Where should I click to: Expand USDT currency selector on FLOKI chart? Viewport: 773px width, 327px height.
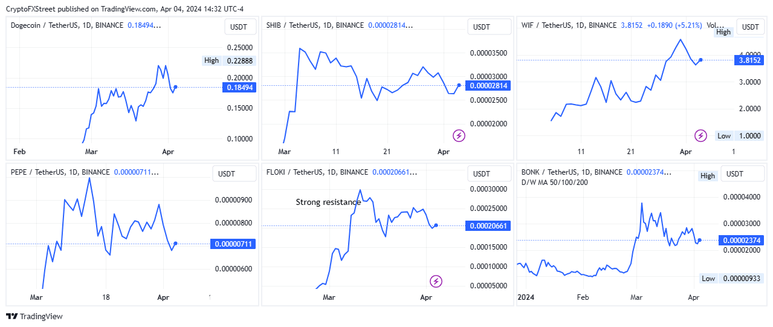click(481, 174)
